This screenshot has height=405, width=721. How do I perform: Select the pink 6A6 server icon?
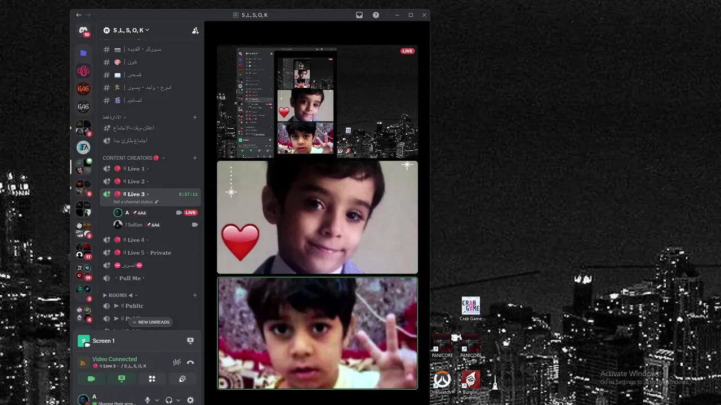(x=83, y=71)
